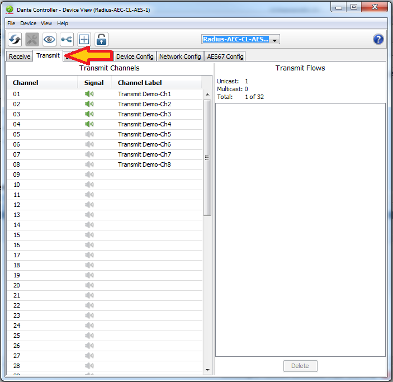Screen dimensions: 393x382
Task: Click the Channel Label column header
Action: (156, 83)
